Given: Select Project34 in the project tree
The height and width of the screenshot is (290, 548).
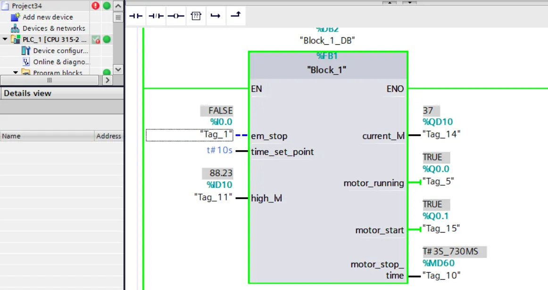Looking at the screenshot, I should (x=26, y=6).
